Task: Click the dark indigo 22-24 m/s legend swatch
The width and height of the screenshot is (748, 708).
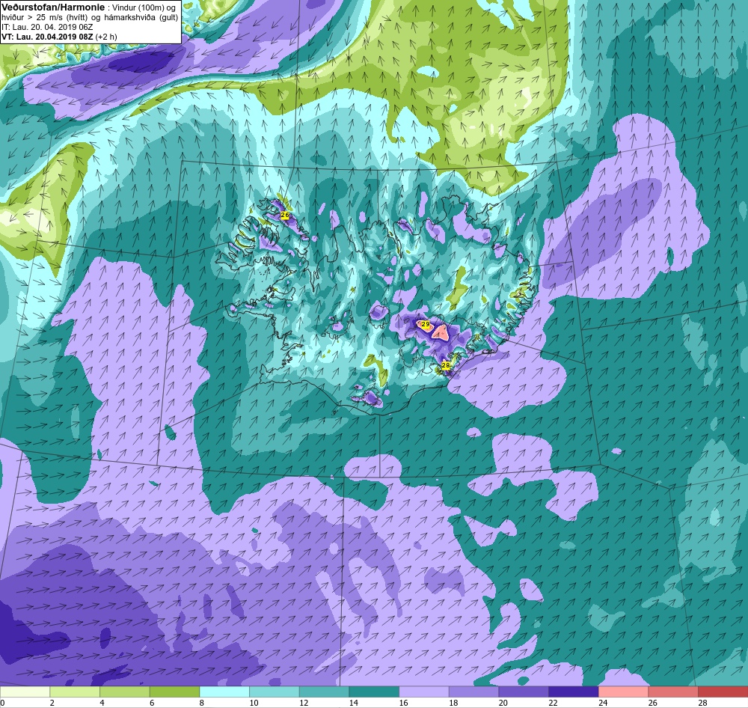Action: click(x=574, y=692)
